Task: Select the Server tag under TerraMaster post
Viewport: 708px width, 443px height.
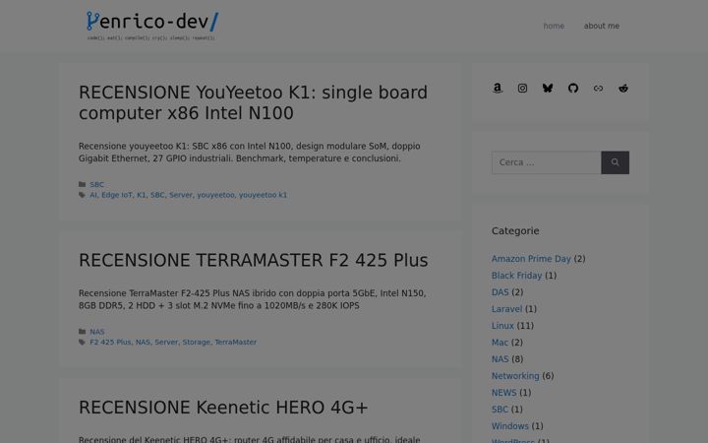Action: 166,343
